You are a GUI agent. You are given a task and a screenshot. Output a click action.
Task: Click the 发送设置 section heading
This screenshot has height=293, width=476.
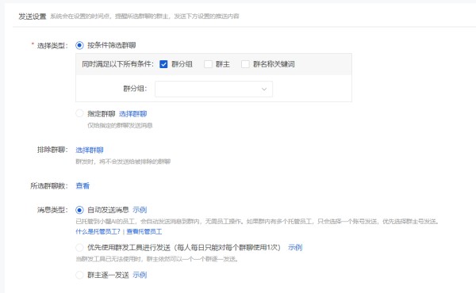[33, 17]
